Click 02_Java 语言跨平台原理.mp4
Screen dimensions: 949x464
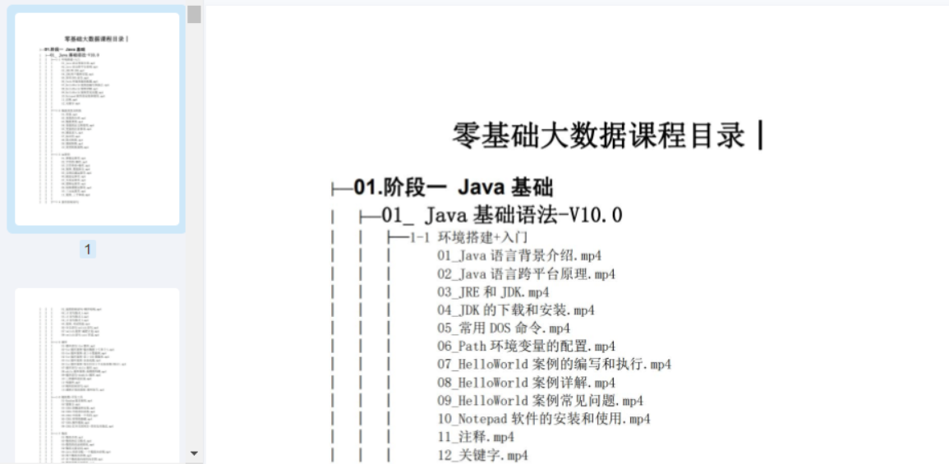[x=527, y=274]
